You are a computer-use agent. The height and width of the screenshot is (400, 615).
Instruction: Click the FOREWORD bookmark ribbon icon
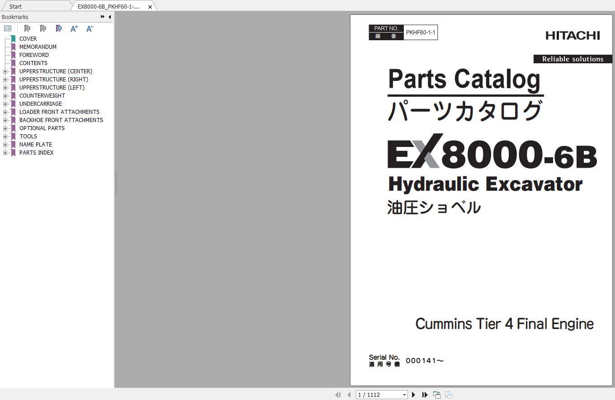tap(13, 55)
